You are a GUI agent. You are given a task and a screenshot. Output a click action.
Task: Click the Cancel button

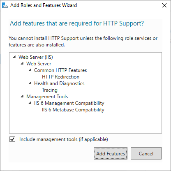coord(146,153)
